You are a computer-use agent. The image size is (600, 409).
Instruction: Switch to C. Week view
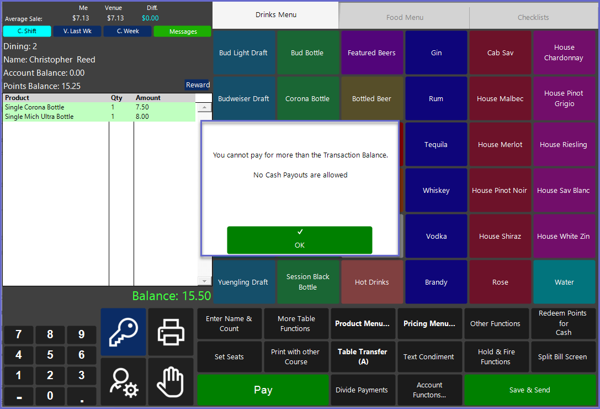tap(128, 32)
